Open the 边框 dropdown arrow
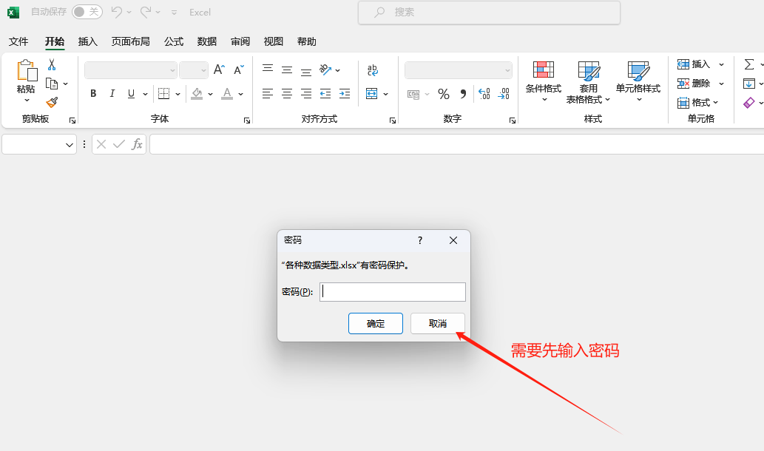Screen dimensions: 764x451 178,94
